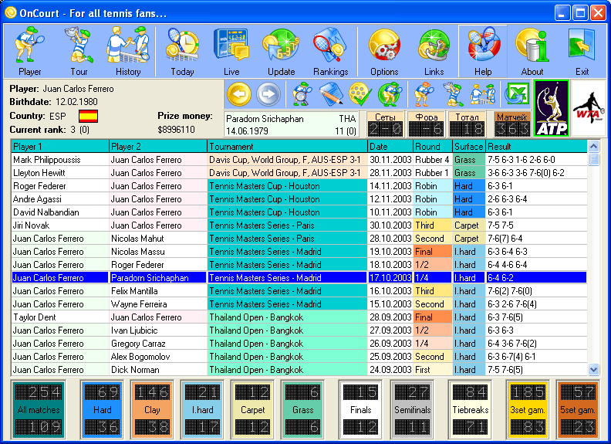Open Help with the lifebuoy icon
Screen dimensions: 611x444
coord(483,51)
